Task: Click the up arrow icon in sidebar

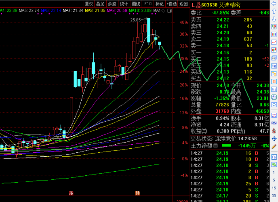Action: coord(274,11)
